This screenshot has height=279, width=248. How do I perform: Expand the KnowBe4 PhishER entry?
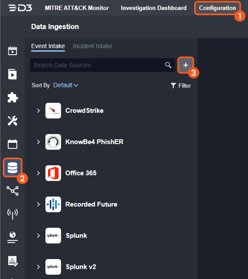tap(39, 142)
